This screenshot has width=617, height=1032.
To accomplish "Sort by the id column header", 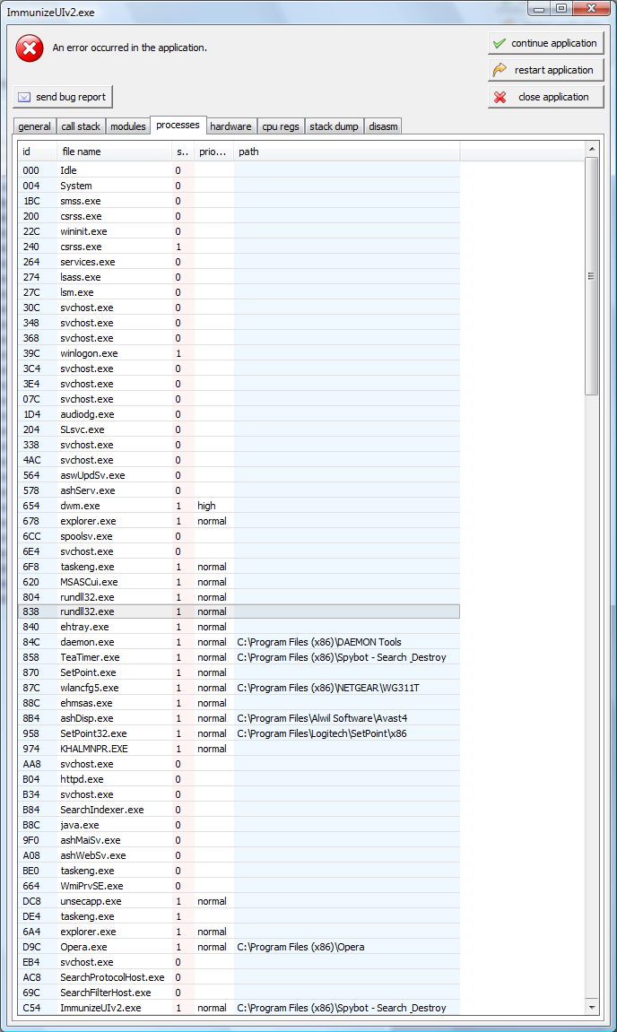I will (x=38, y=152).
